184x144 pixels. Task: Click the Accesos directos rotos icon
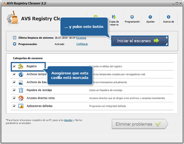(21, 98)
